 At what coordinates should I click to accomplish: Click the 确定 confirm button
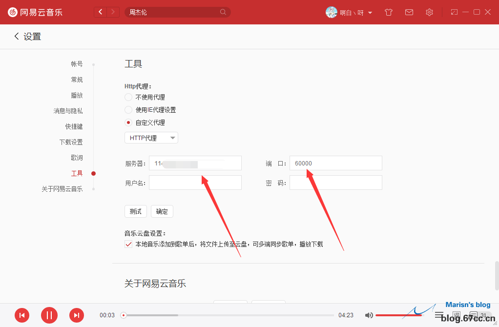click(x=162, y=211)
